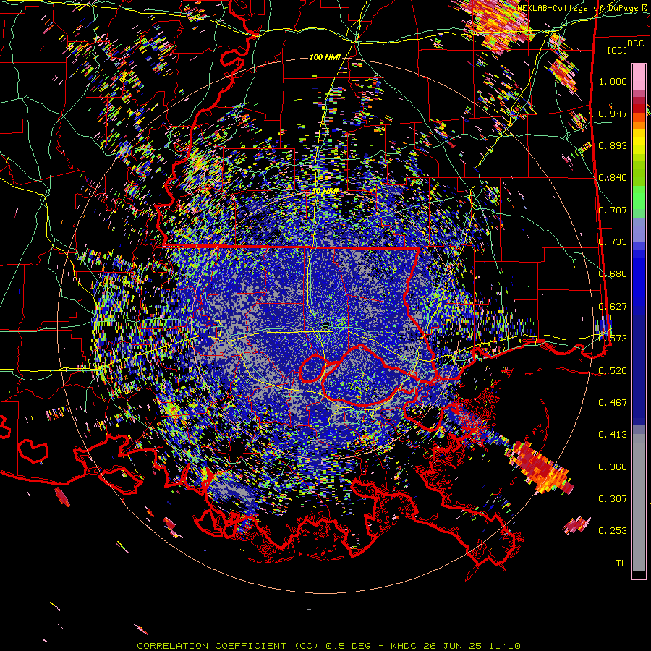
Task: Pick the red swatch in the color bar
Action: coord(639,108)
